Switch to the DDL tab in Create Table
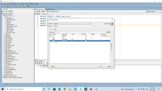Screen dimensions: 162x91 (55, 29)
